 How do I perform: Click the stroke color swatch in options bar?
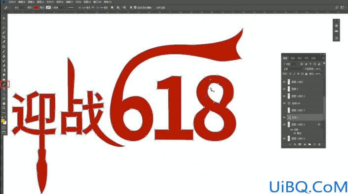(x=48, y=7)
